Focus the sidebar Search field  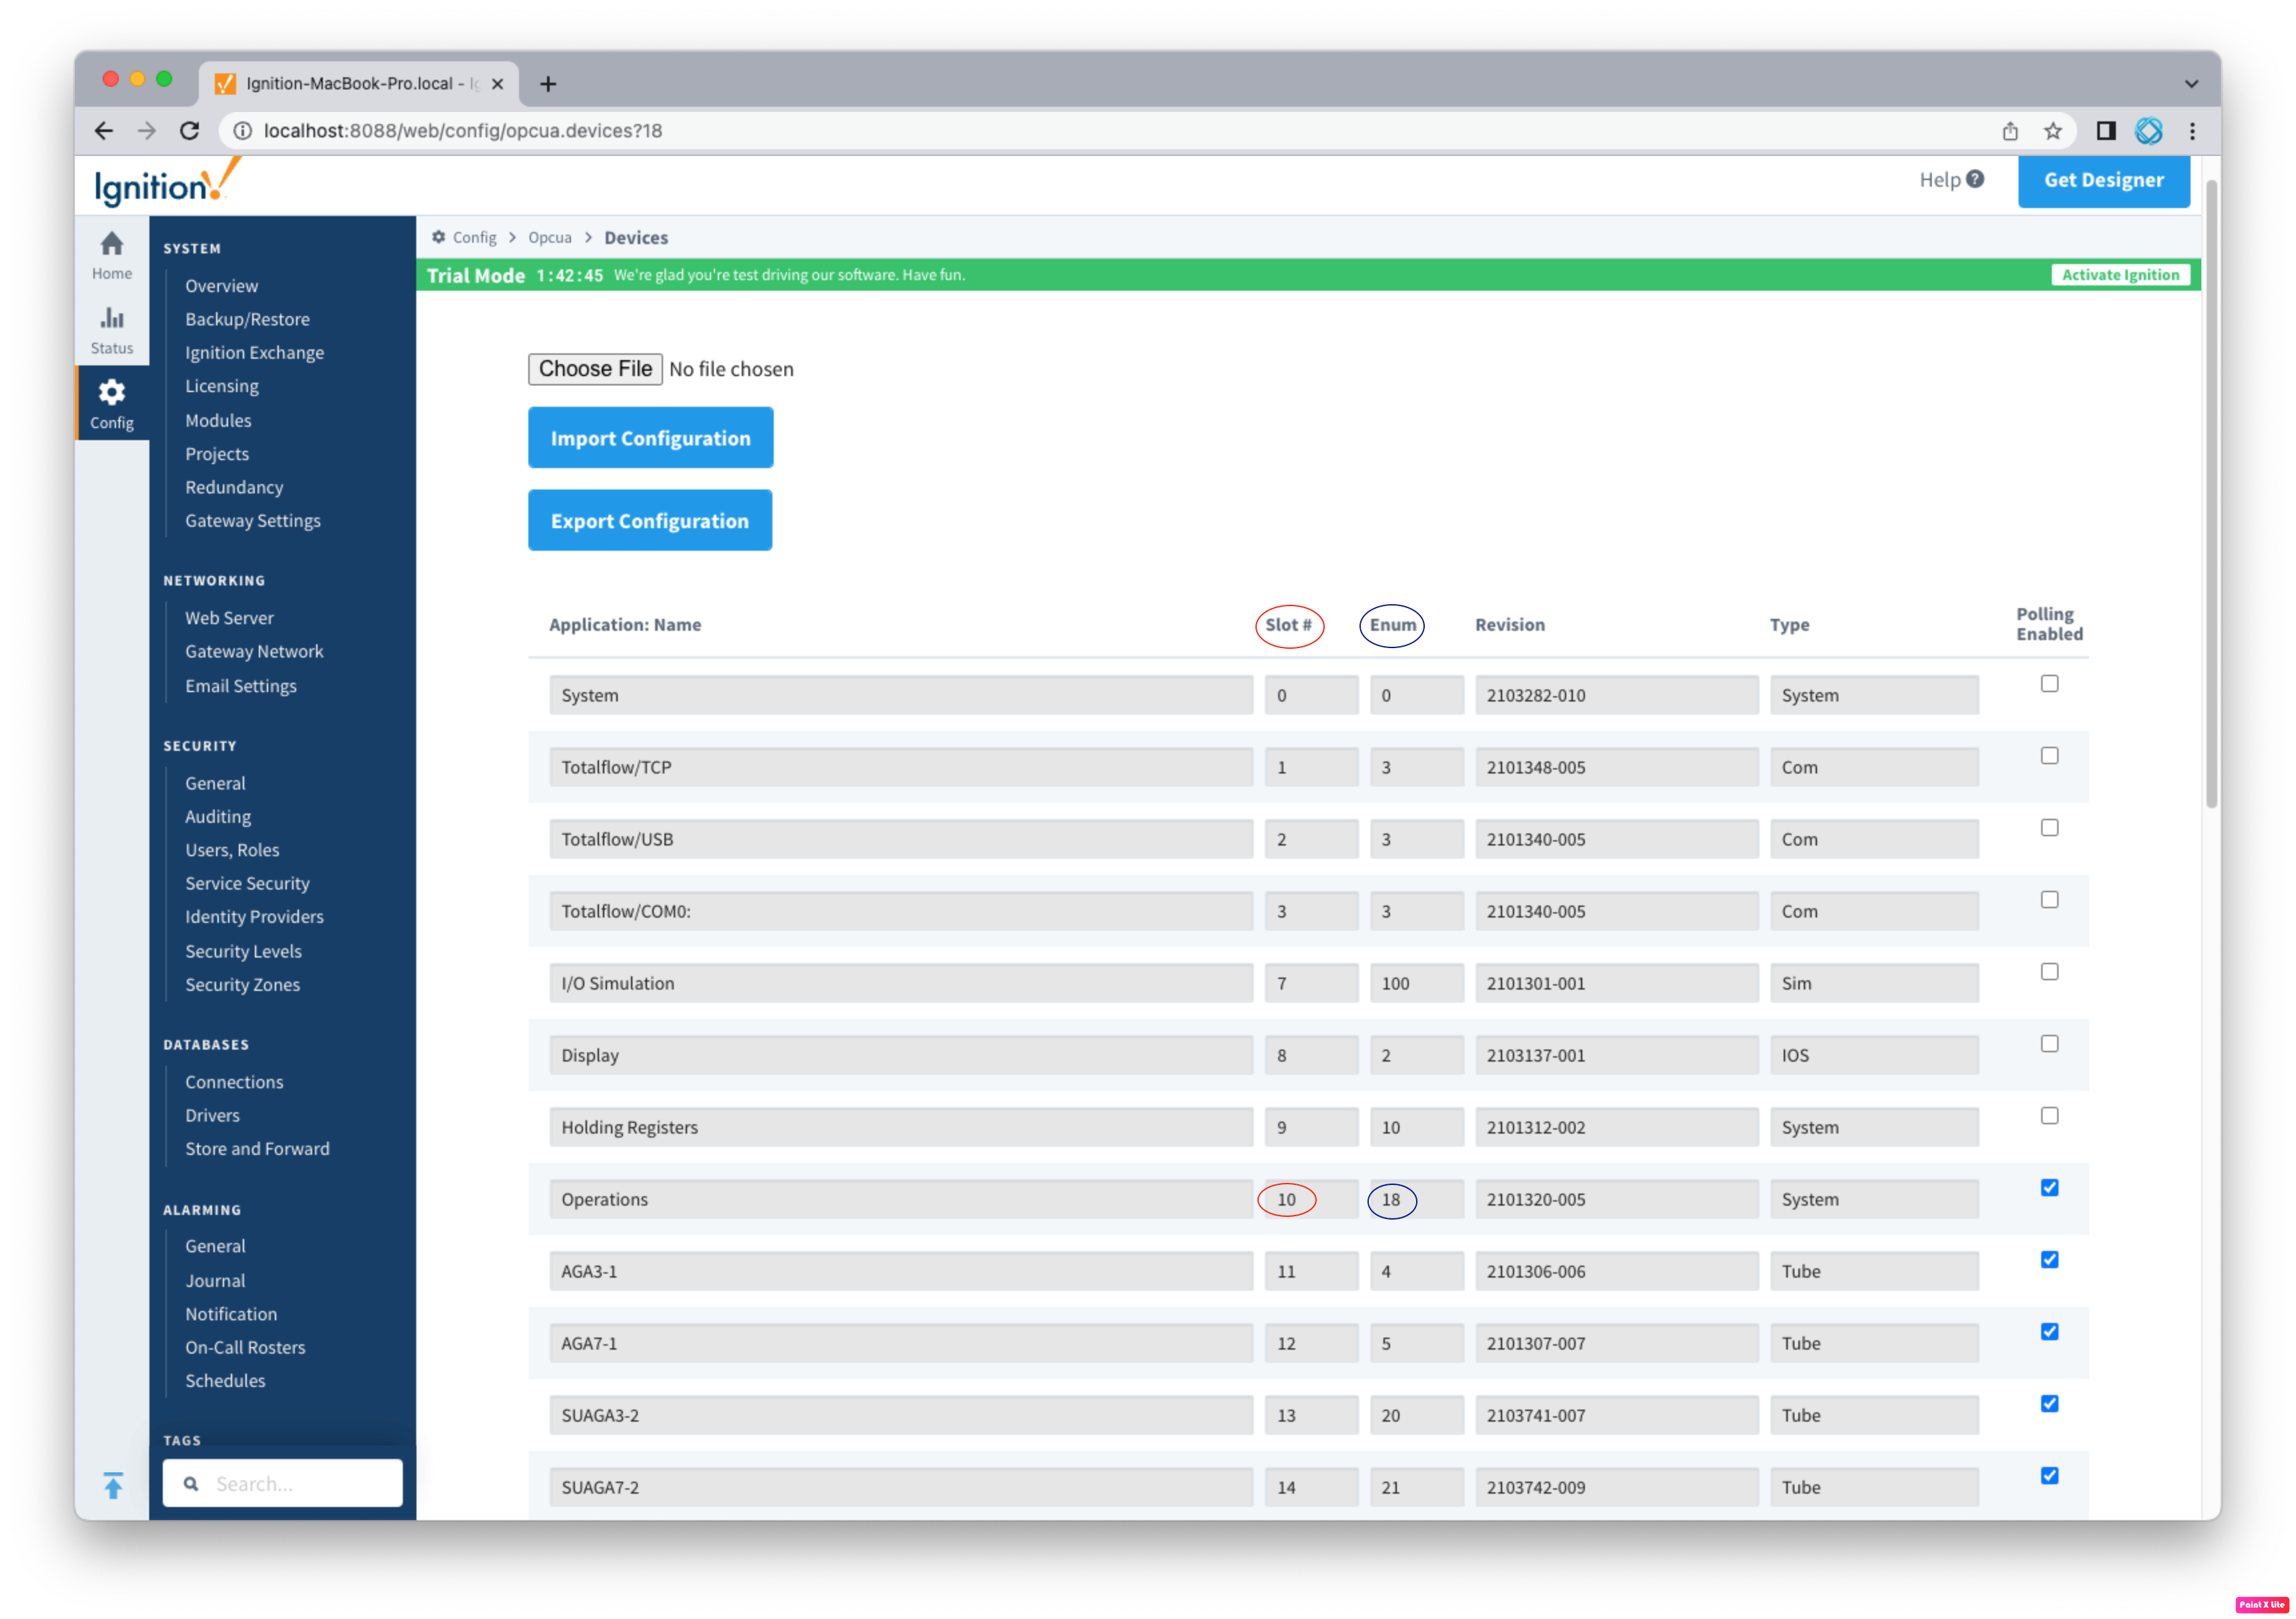coord(300,1484)
